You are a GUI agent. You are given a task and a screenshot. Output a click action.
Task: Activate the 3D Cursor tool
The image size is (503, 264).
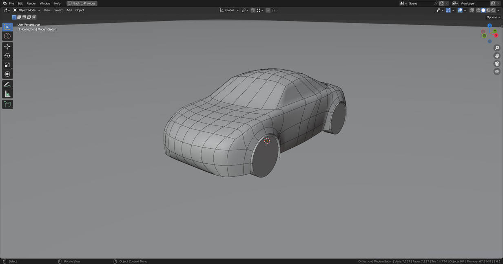7,36
